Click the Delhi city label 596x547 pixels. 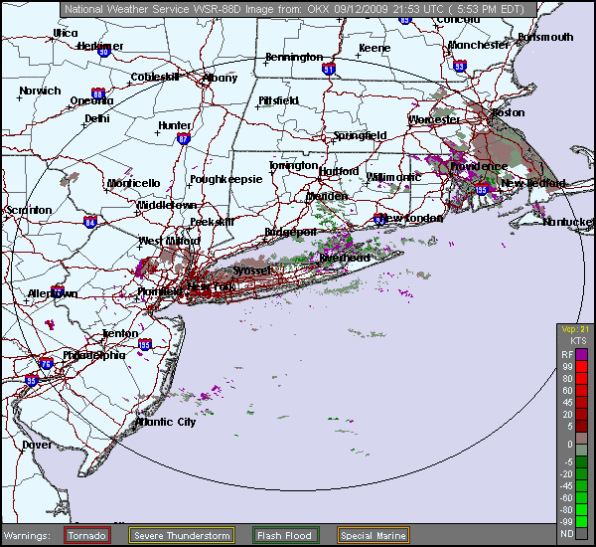pos(97,118)
